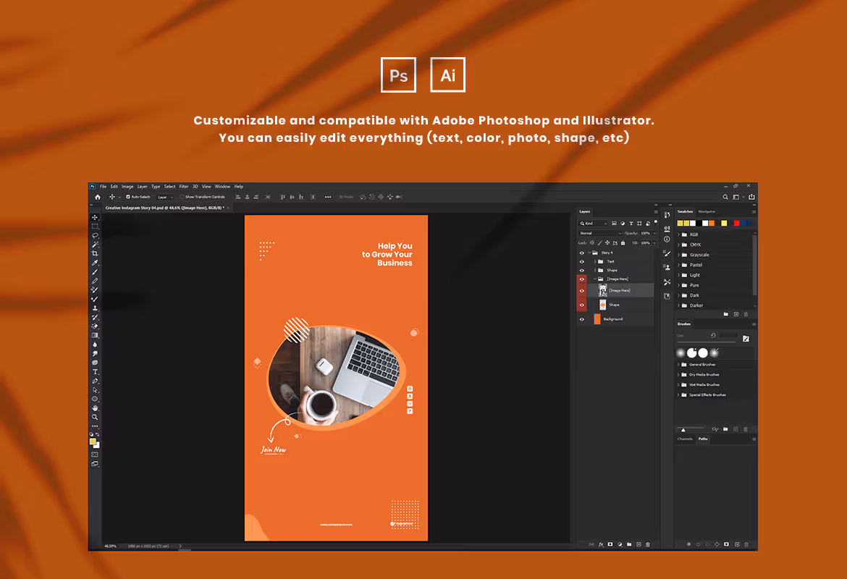Viewport: 847px width, 579px height.
Task: Switch to the Channels tab
Action: pos(685,439)
